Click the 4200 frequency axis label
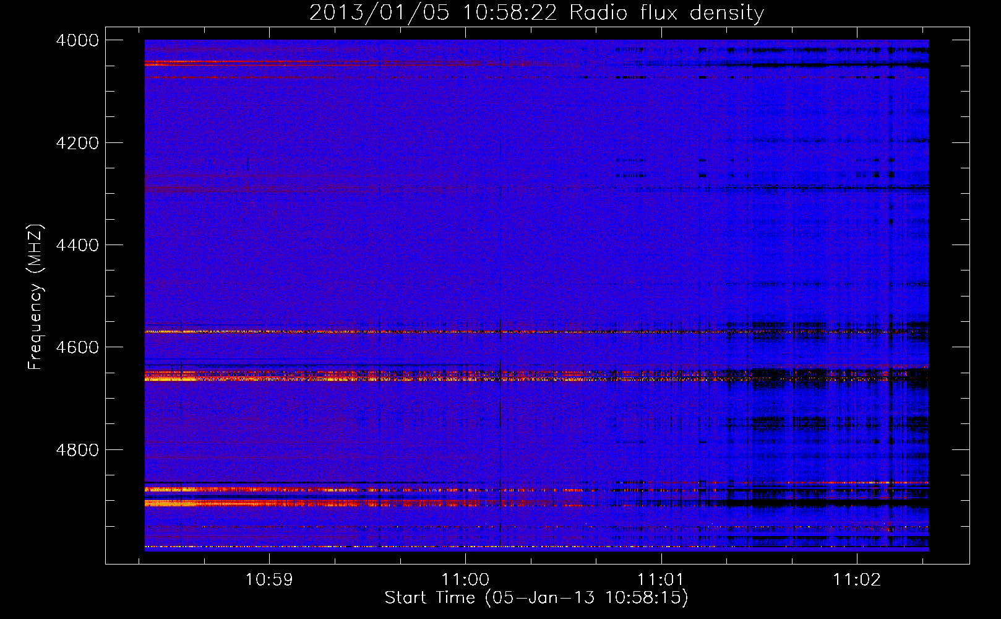The width and height of the screenshot is (1001, 619). (x=77, y=143)
